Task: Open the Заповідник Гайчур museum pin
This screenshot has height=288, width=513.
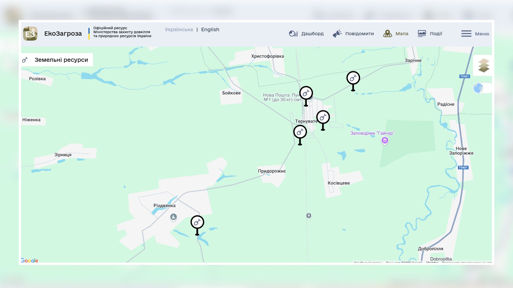Action: point(385,140)
